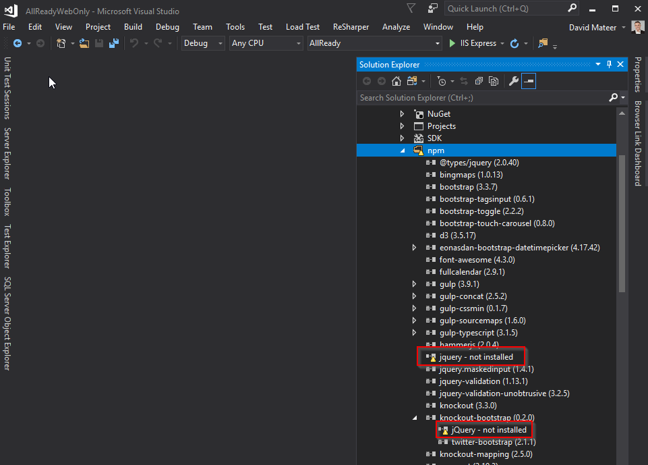Image resolution: width=648 pixels, height=465 pixels.
Task: Open the Build menu
Action: pos(133,27)
